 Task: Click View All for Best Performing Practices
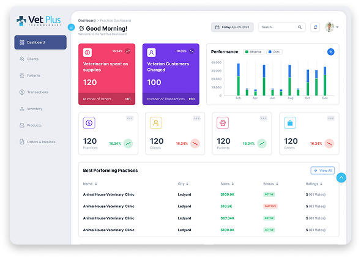pyautogui.click(x=322, y=171)
